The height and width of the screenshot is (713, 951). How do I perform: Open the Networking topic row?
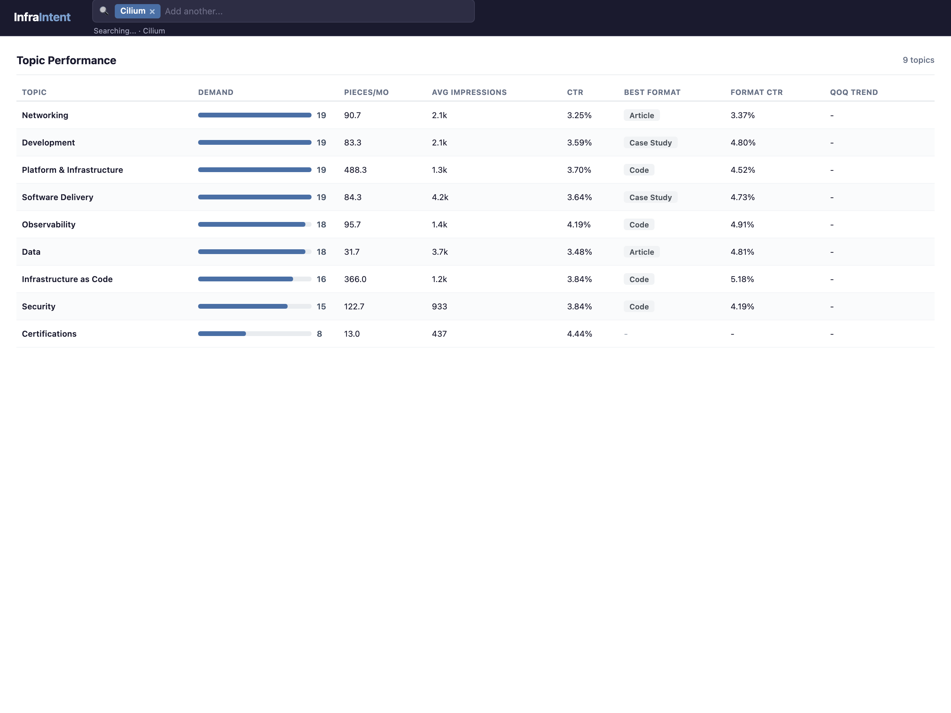coord(45,115)
